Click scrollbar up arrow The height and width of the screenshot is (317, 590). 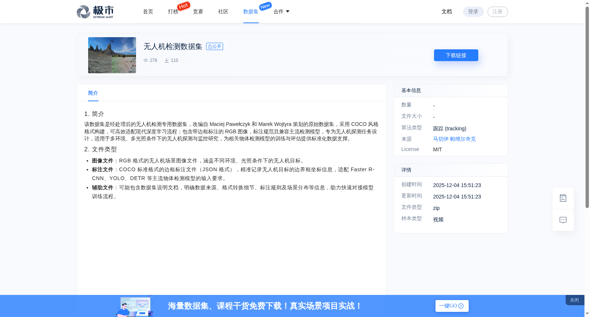pyautogui.click(x=587, y=3)
